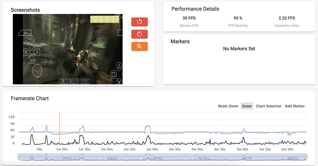This screenshot has height=166, width=318.
Task: Click the No Markers Set text
Action: pos(239,49)
